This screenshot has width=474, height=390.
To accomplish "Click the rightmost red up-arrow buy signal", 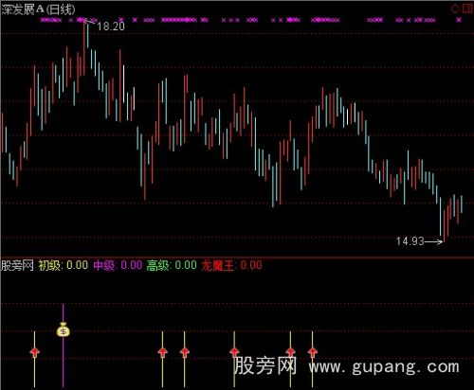I will pos(312,352).
